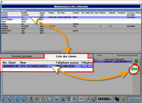Click the magnifying glass with eye icon

click(62, 99)
